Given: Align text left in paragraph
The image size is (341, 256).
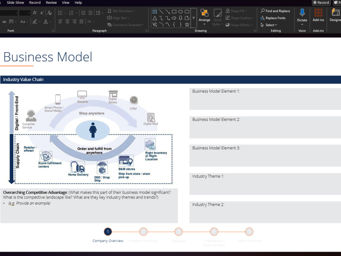Looking at the screenshot, I should (x=60, y=22).
